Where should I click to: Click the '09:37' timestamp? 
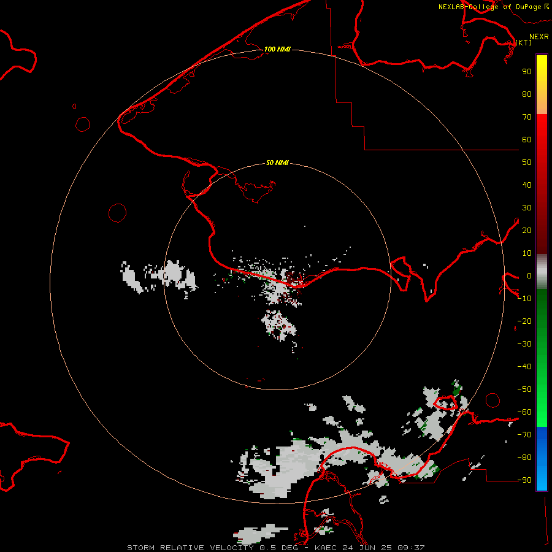tap(411, 548)
